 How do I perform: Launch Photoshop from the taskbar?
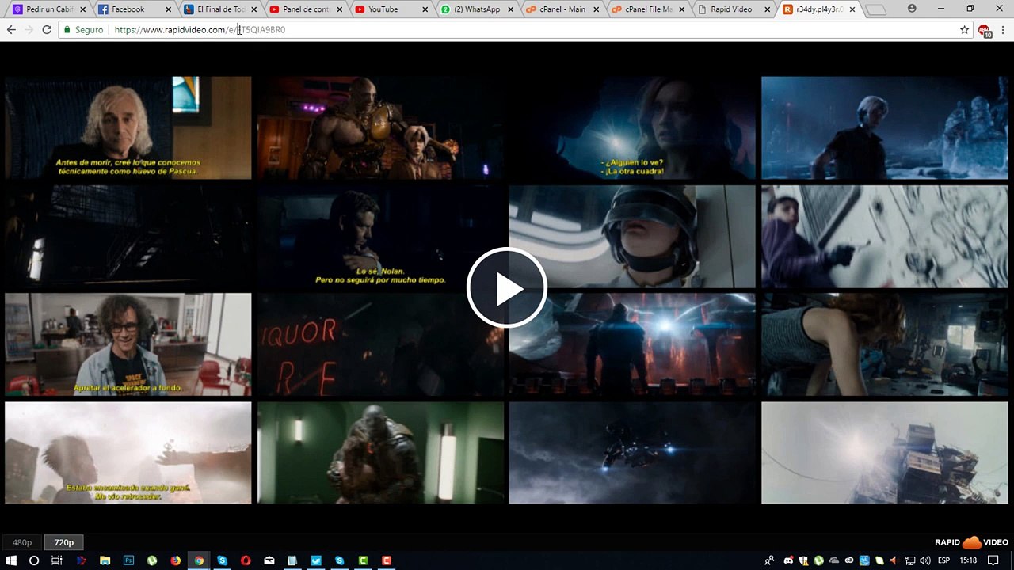[128, 560]
